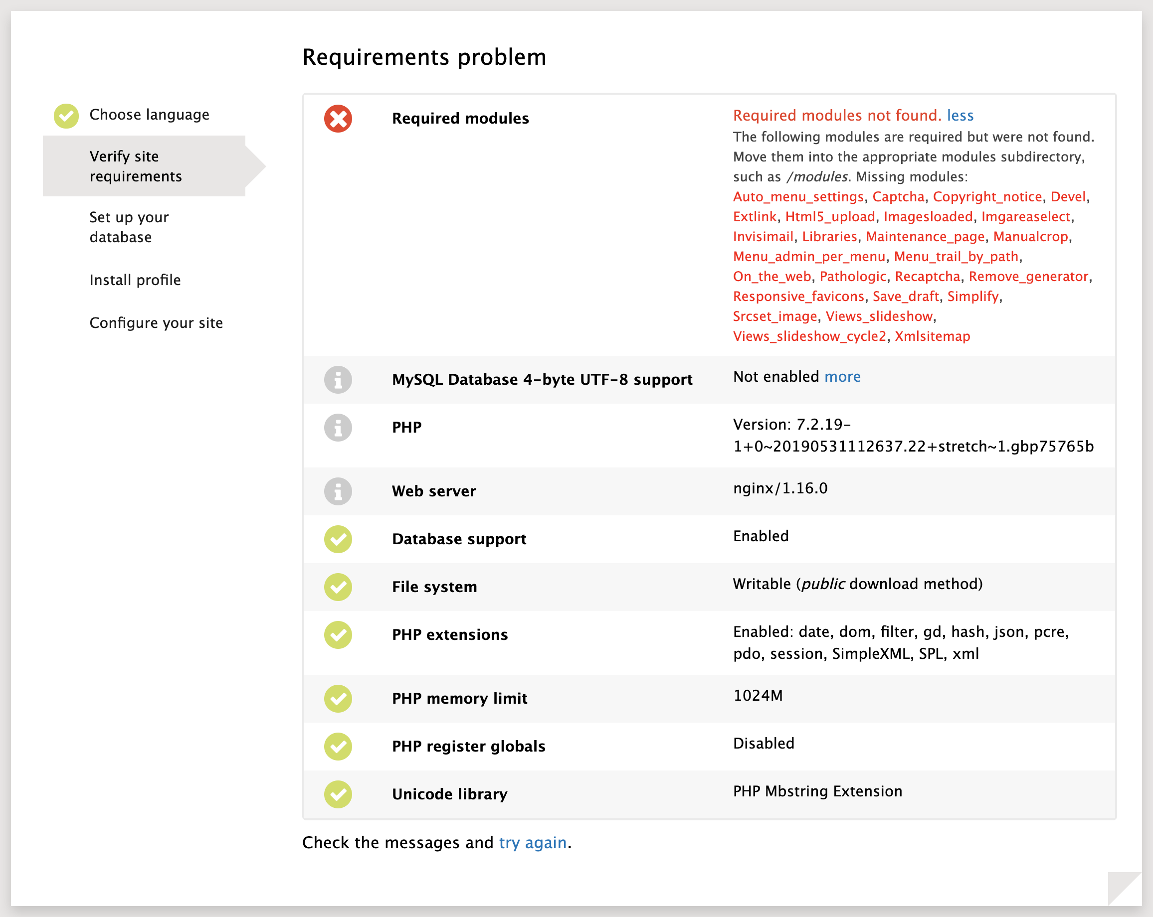
Task: Click the missing module Views_slideshow_cycle2
Action: click(x=810, y=336)
